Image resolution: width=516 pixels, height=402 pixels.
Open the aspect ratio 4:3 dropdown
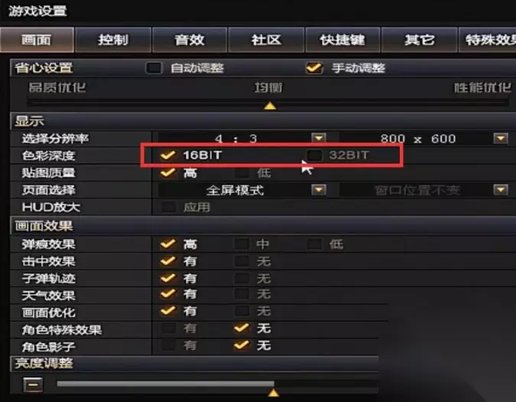tap(318, 138)
